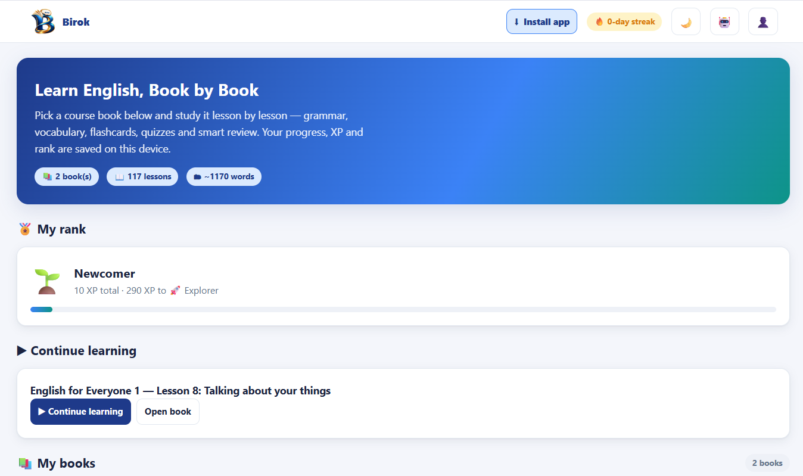The width and height of the screenshot is (803, 476).
Task: Click the Lesson 8 title text
Action: tap(180, 391)
